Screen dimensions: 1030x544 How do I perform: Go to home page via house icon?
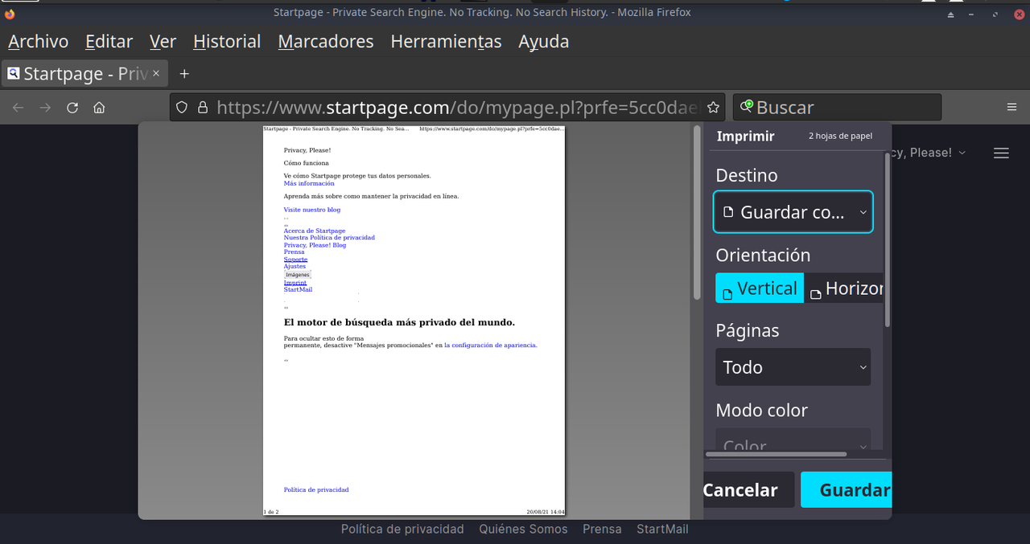[99, 107]
